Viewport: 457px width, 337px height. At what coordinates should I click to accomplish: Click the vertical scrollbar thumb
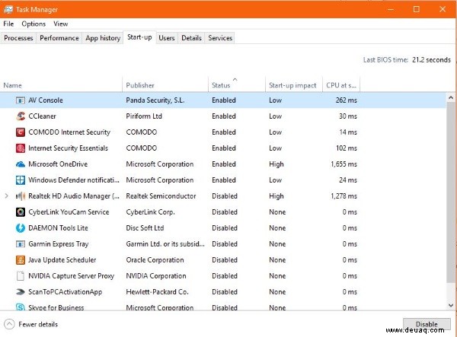[x=451, y=192]
